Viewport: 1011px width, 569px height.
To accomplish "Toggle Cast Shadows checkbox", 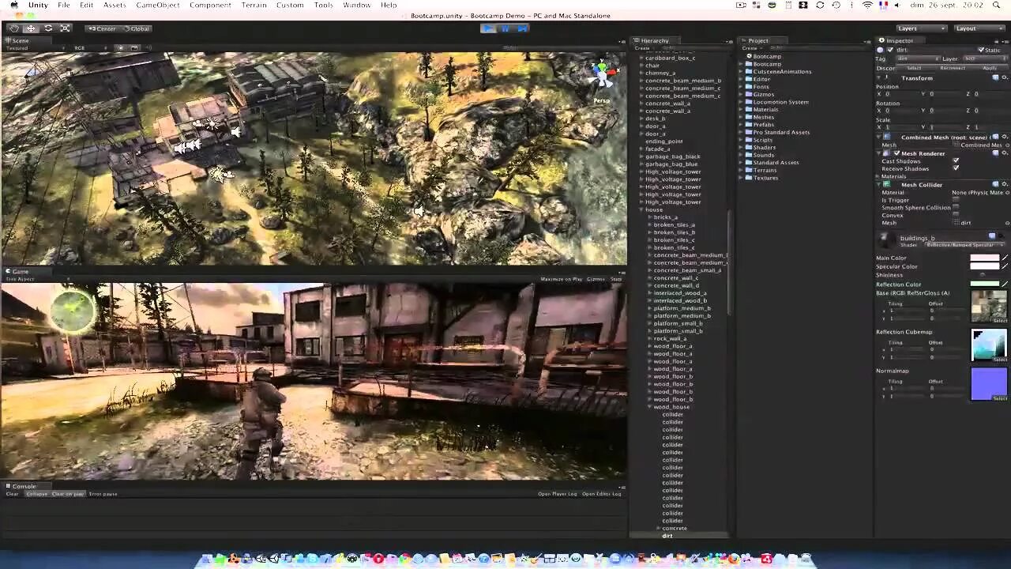I will tap(956, 161).
